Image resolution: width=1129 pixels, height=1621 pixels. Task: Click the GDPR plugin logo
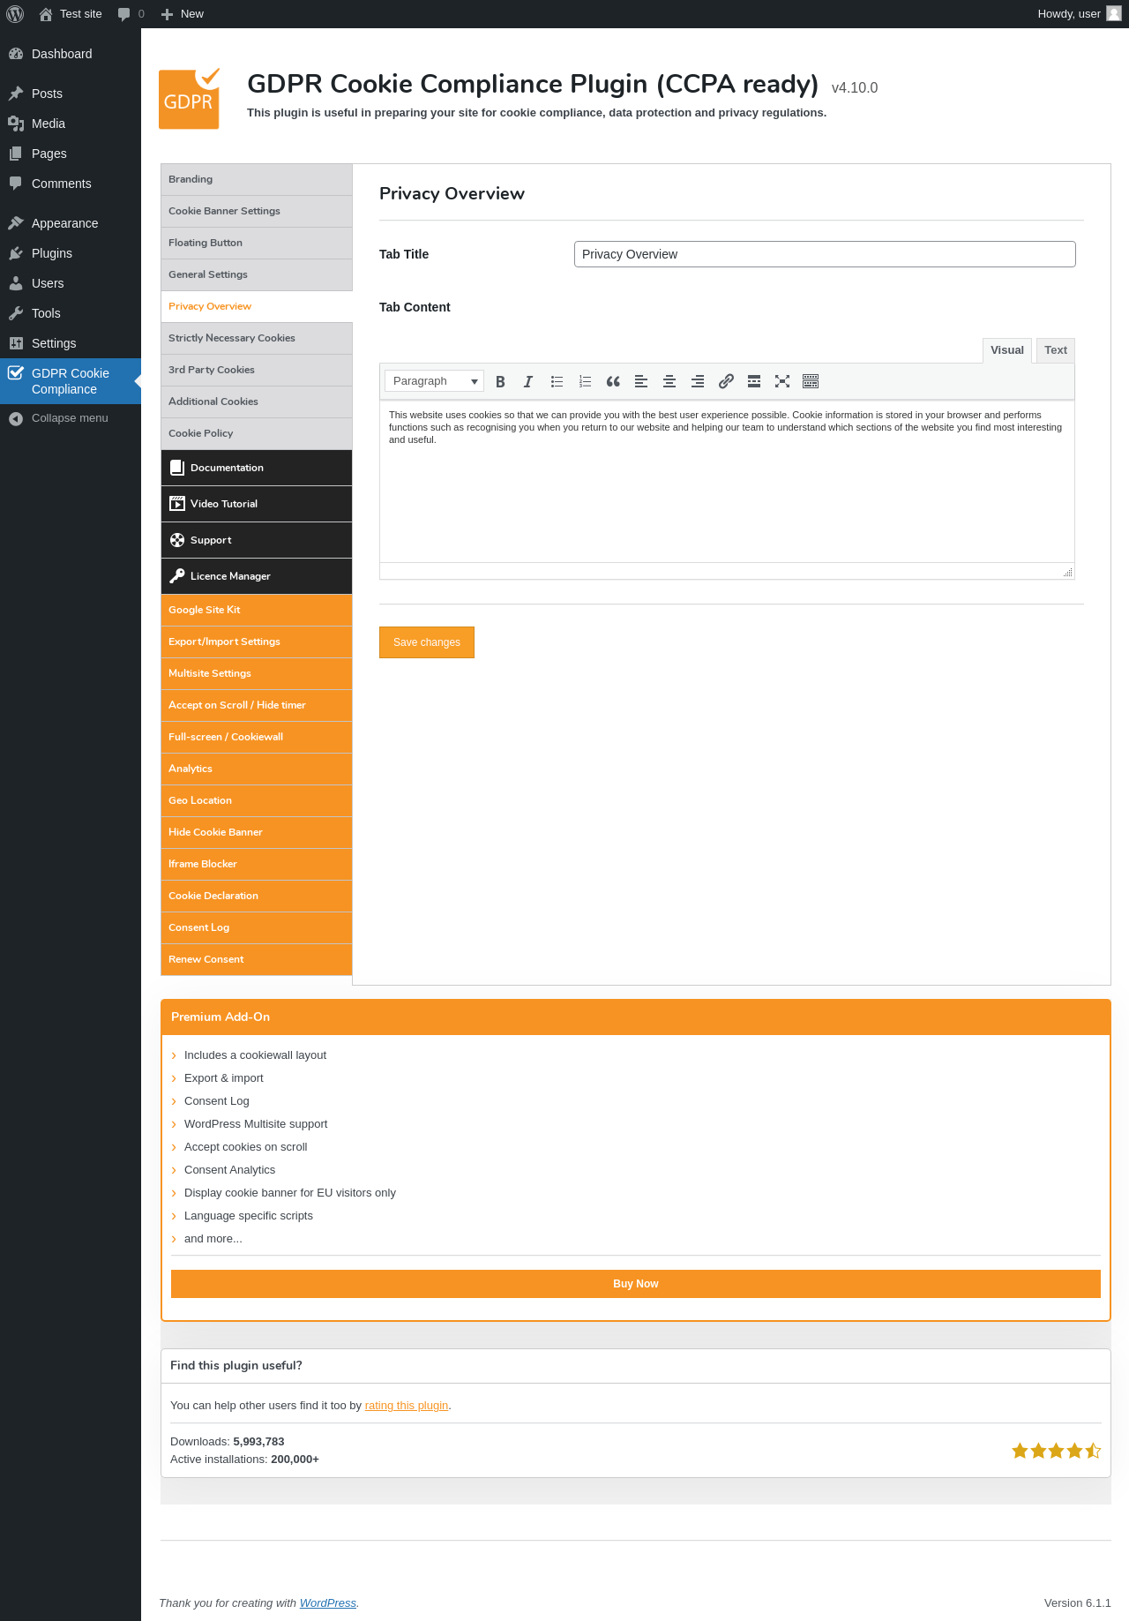(x=189, y=99)
